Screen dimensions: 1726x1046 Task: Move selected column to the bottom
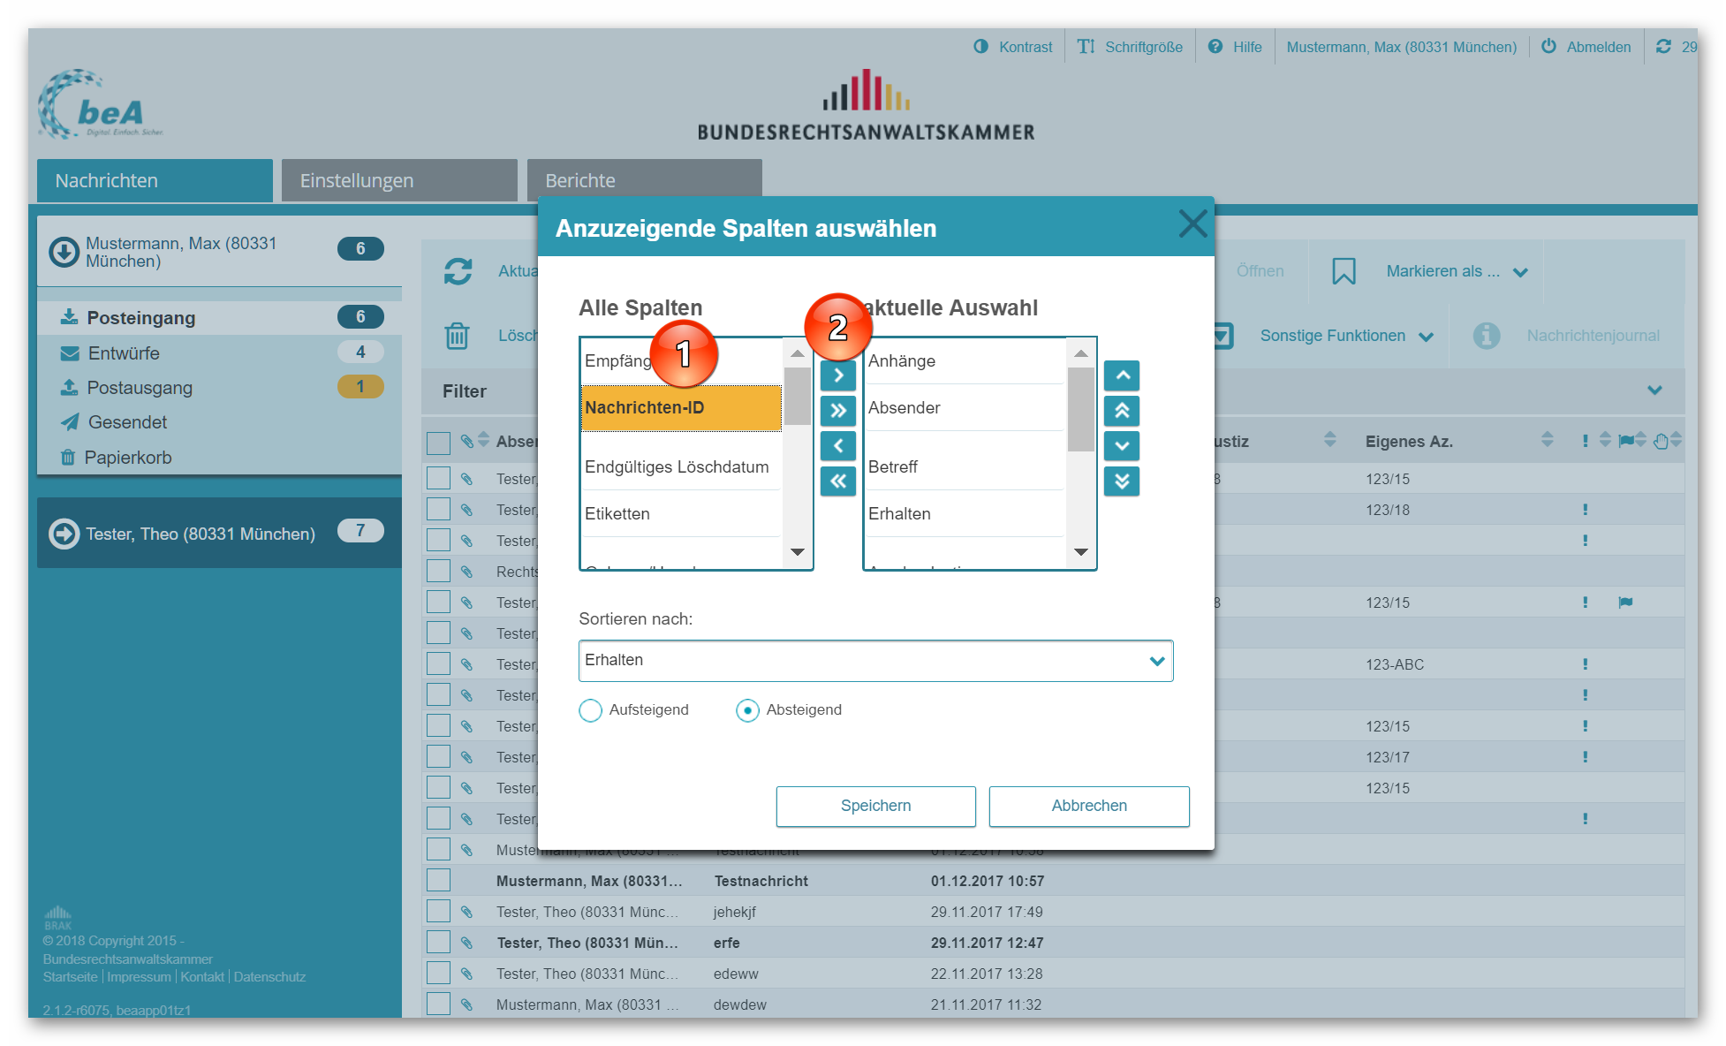1121,481
